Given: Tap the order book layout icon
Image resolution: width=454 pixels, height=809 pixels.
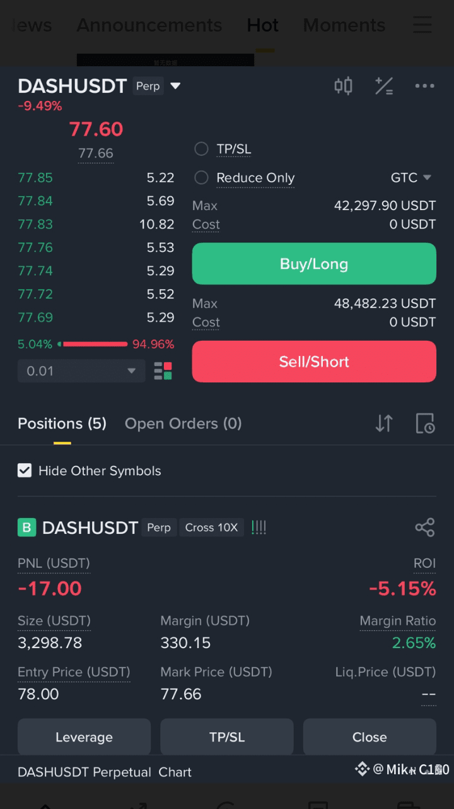Looking at the screenshot, I should coord(163,371).
